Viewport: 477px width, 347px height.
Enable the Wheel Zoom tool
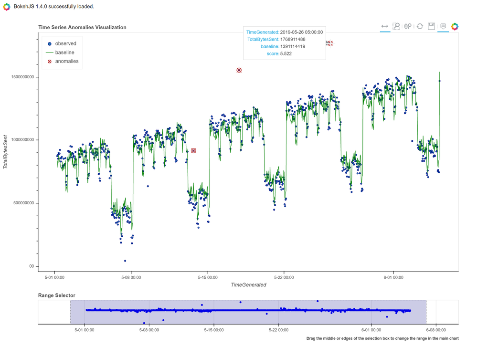tap(408, 26)
